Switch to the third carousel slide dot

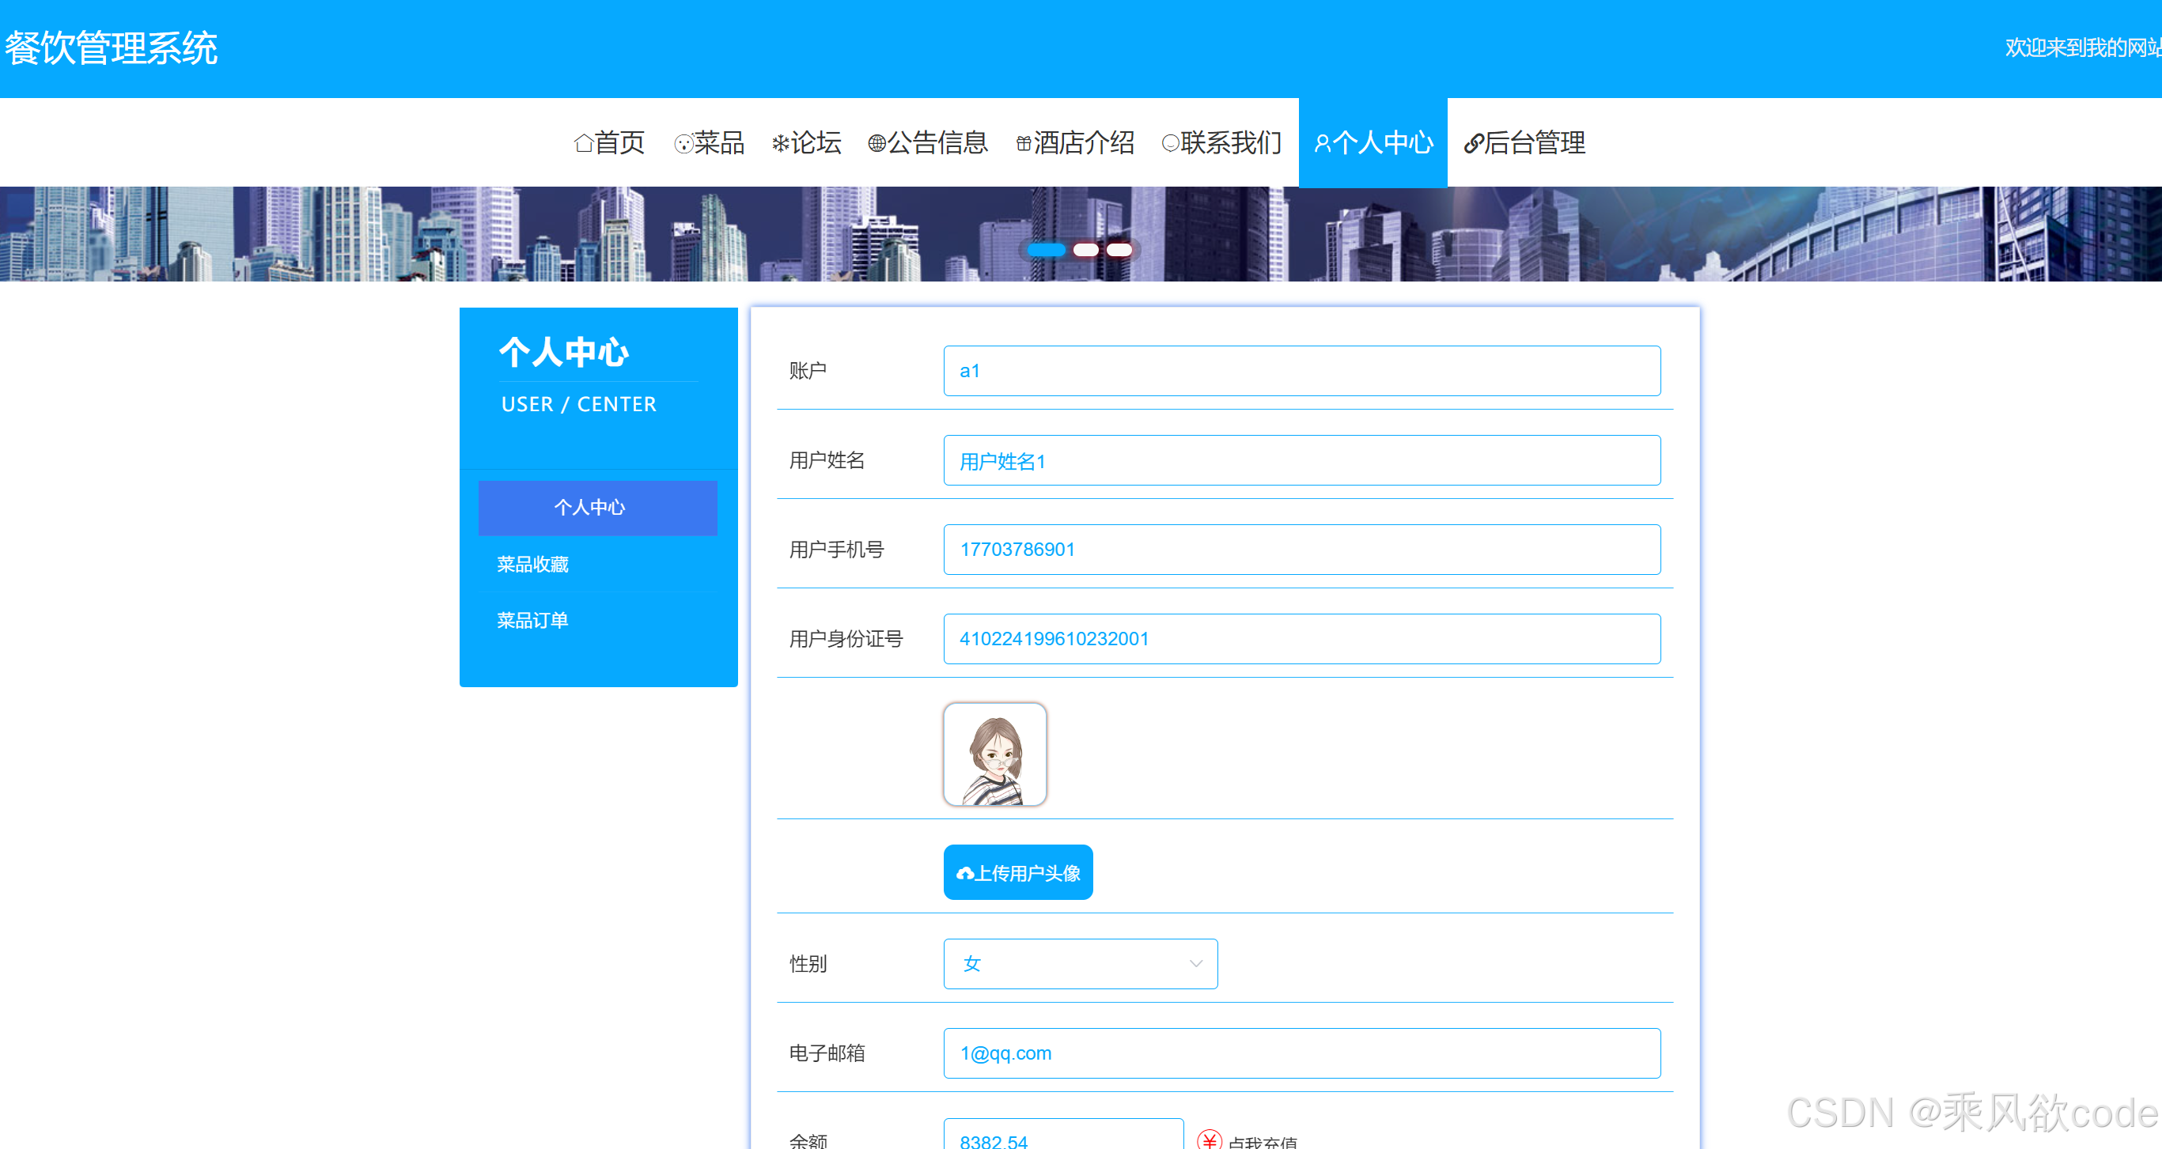[x=1119, y=250]
